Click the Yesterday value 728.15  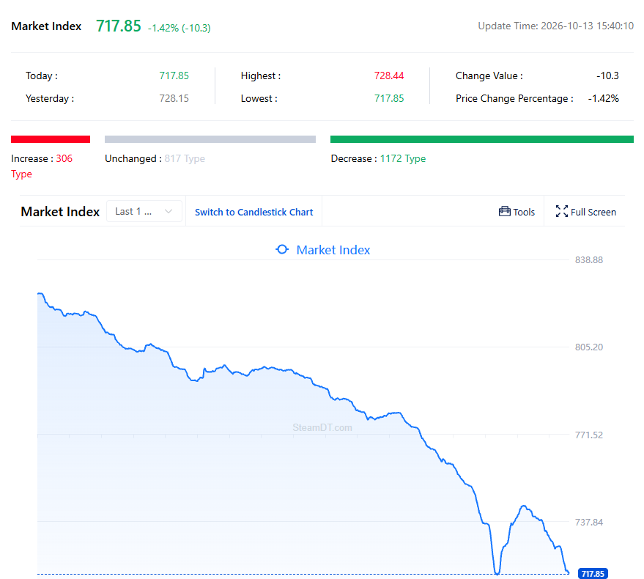pyautogui.click(x=174, y=99)
